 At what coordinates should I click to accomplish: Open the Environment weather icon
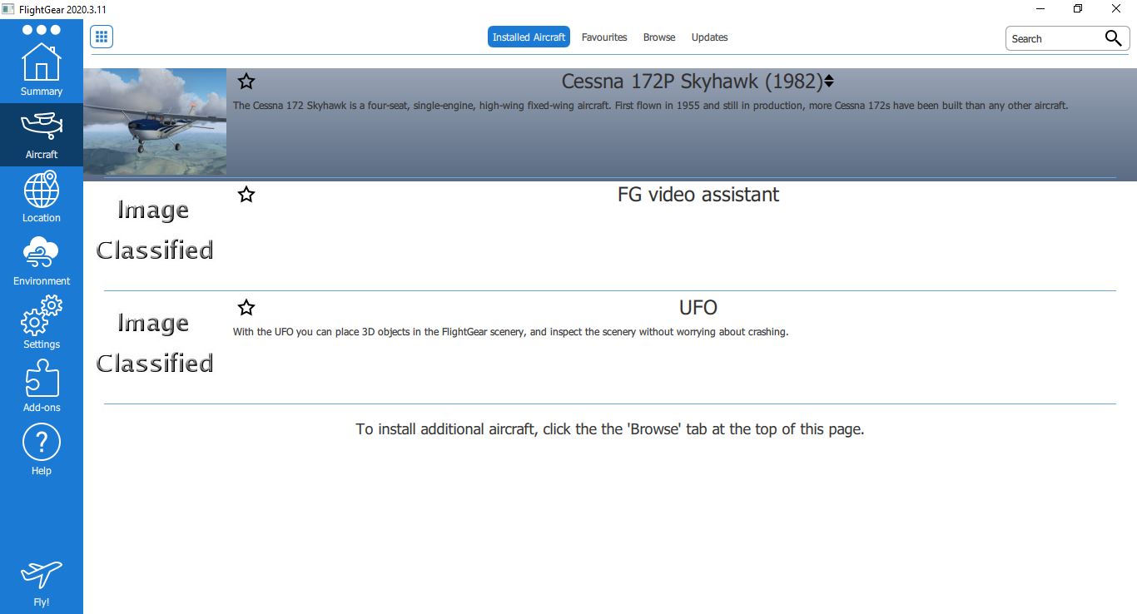pyautogui.click(x=42, y=260)
